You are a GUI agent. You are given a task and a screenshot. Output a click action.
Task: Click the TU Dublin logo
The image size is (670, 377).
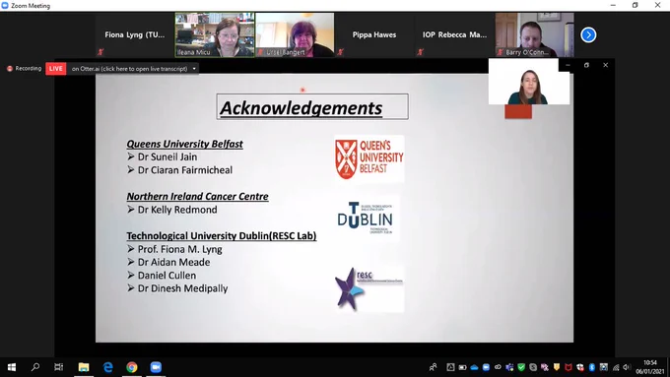[x=366, y=219]
